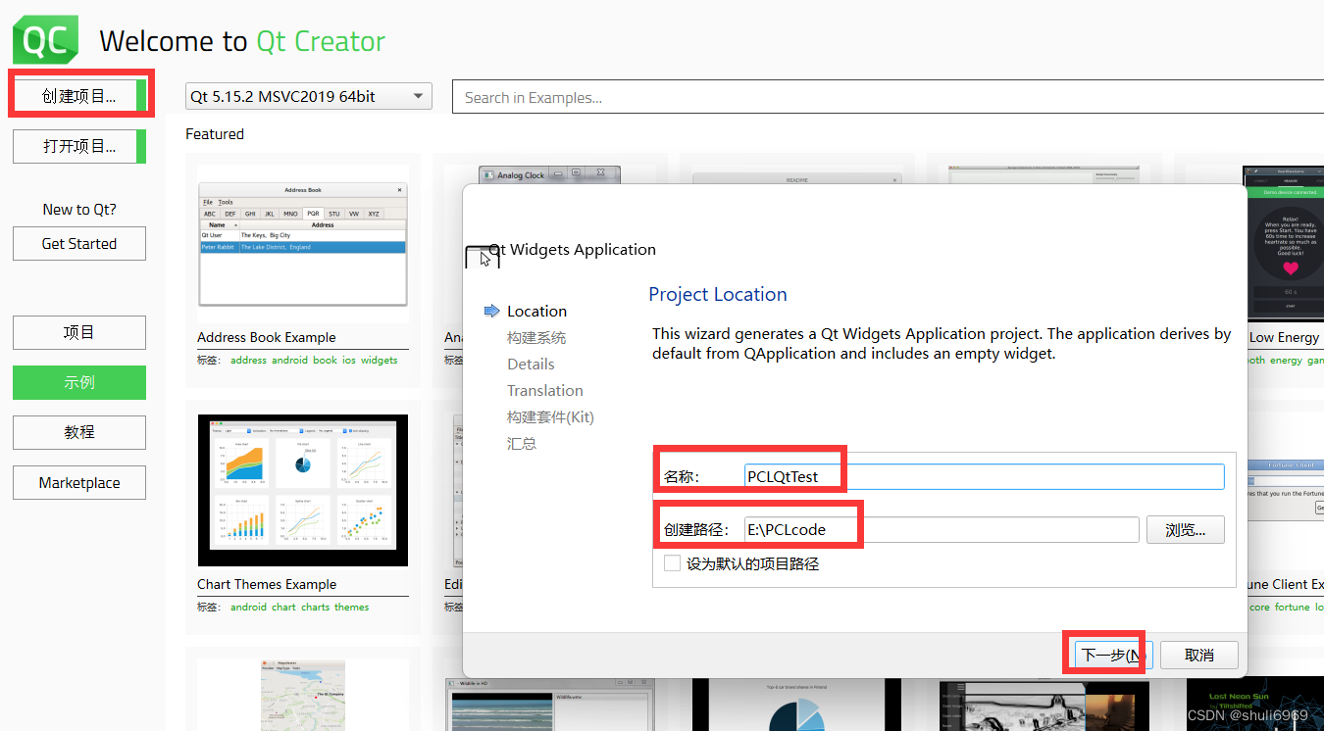Screen dimensions: 1324x731
Task: Click the 'fortune' tag link
Action: pyautogui.click(x=1292, y=608)
